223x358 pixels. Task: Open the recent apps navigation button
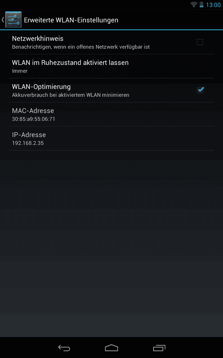click(159, 348)
